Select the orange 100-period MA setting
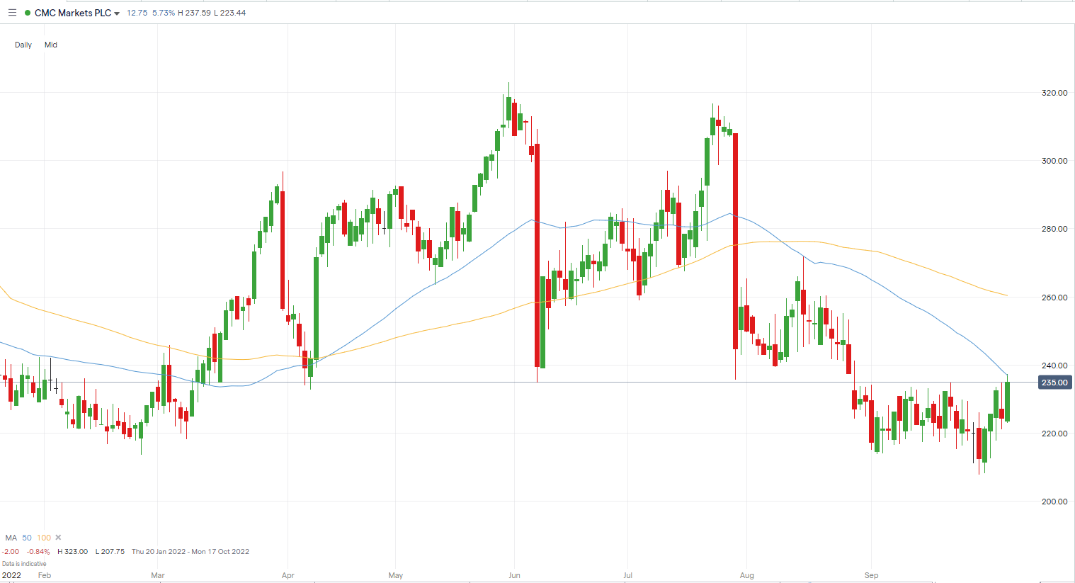This screenshot has height=583, width=1075. coord(42,538)
